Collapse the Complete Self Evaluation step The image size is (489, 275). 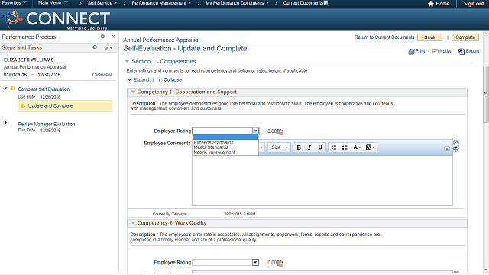pos(5,89)
